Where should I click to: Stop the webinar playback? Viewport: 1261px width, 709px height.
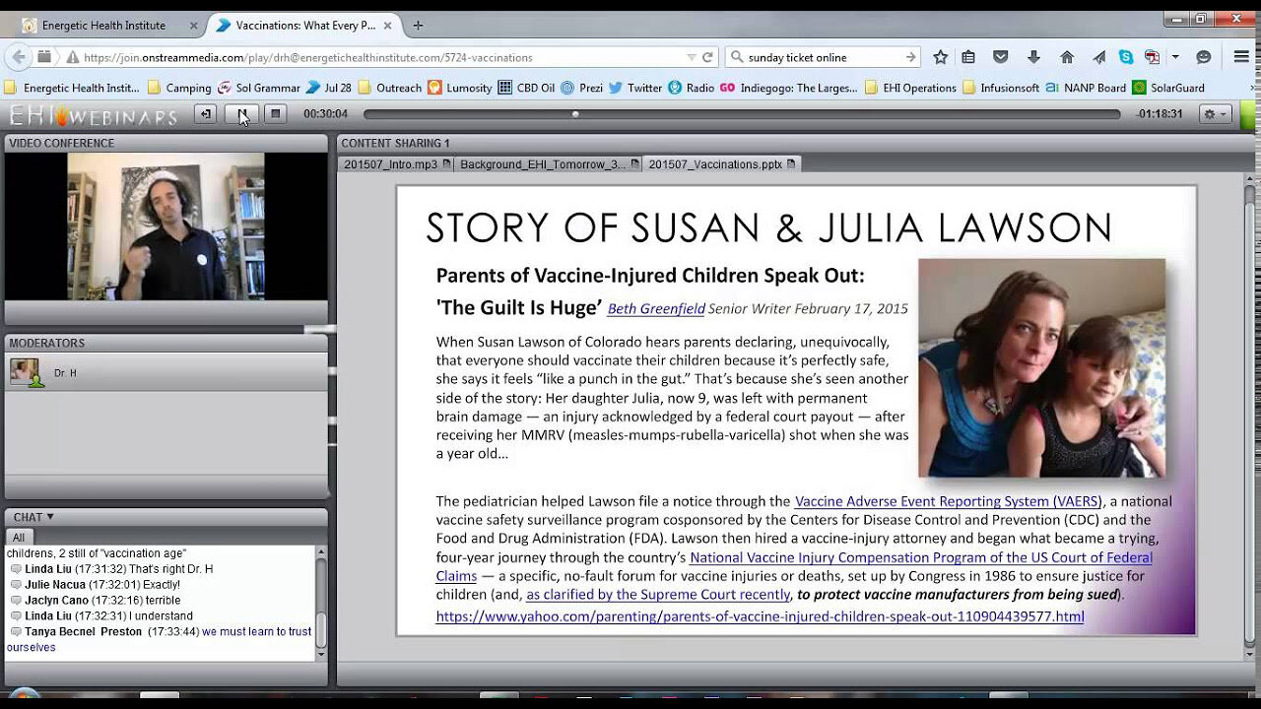276,114
